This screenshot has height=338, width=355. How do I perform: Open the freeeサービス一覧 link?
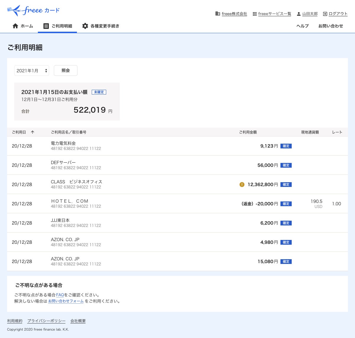point(275,14)
